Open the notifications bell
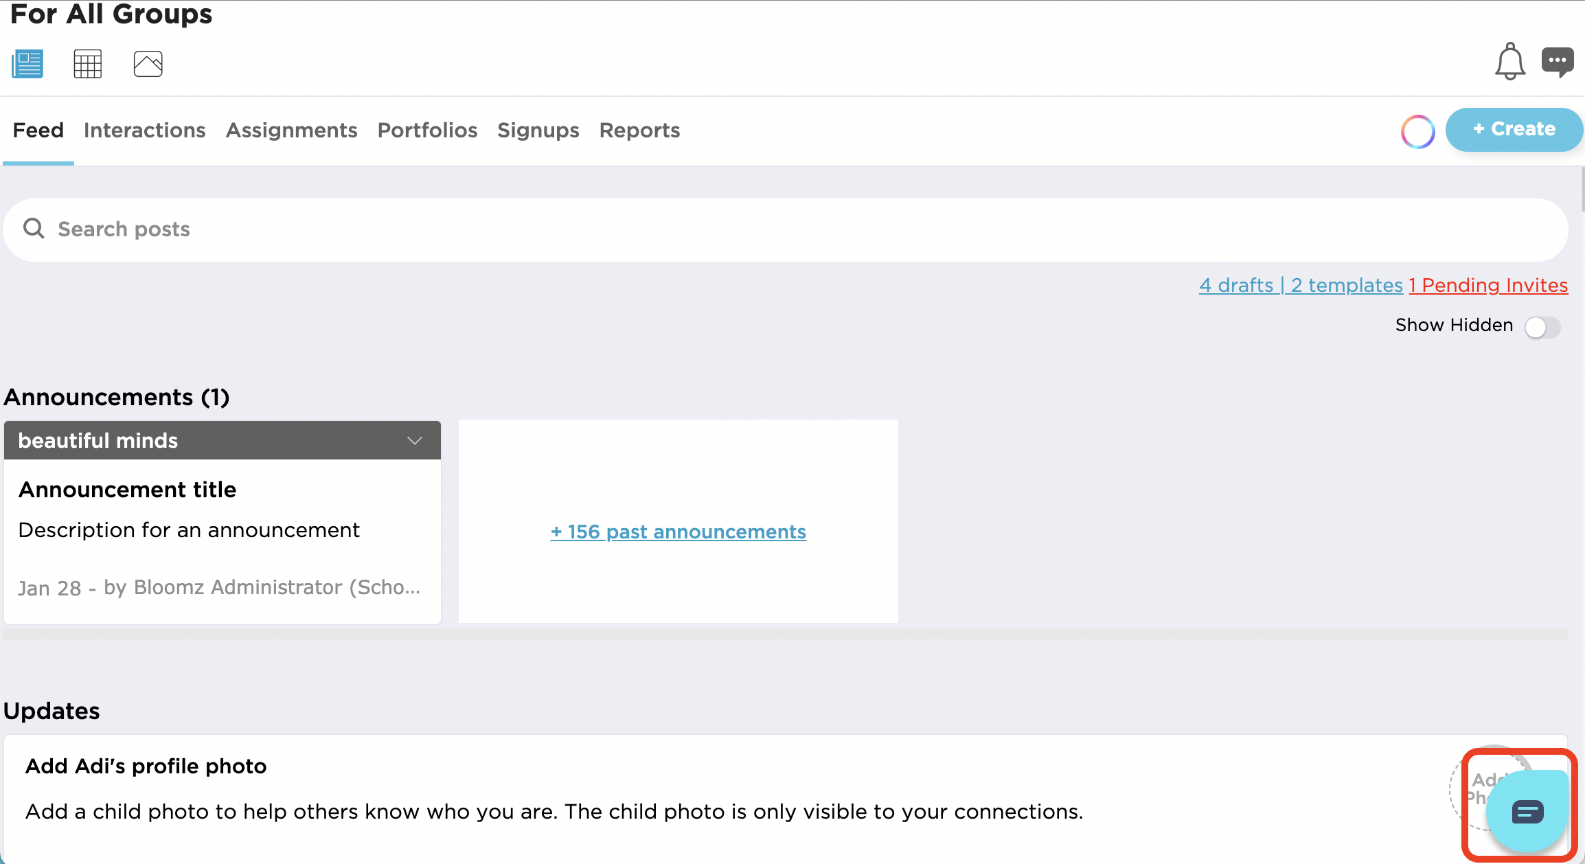This screenshot has height=864, width=1585. click(x=1509, y=62)
